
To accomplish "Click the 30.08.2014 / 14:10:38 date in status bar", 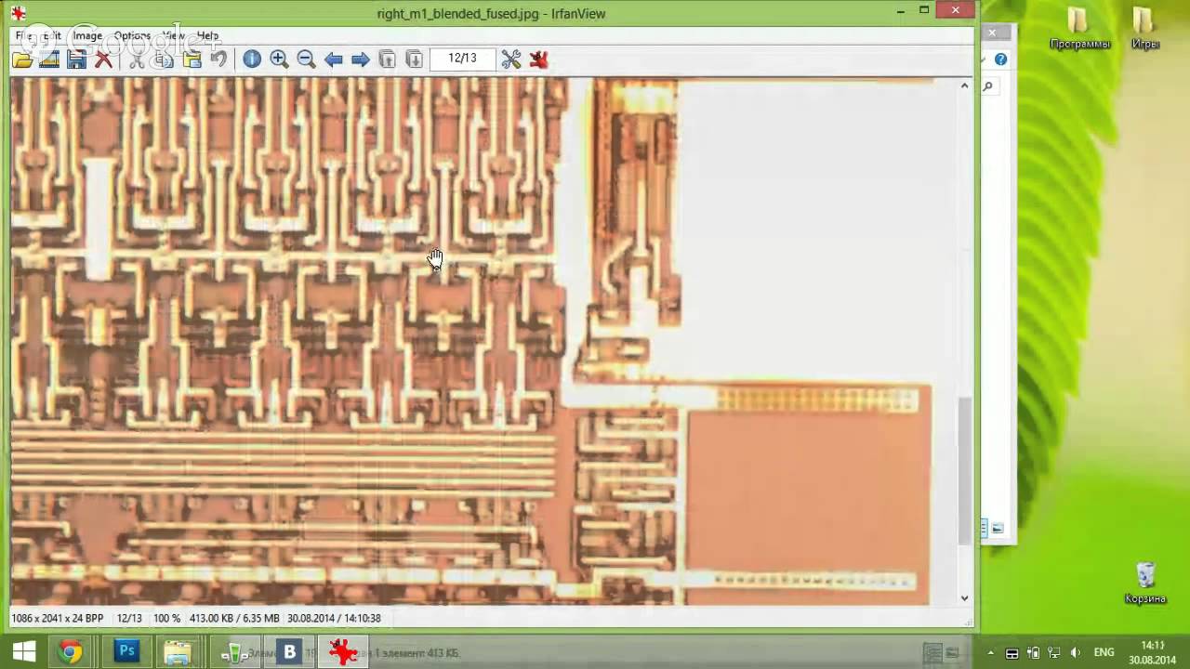I will (334, 618).
